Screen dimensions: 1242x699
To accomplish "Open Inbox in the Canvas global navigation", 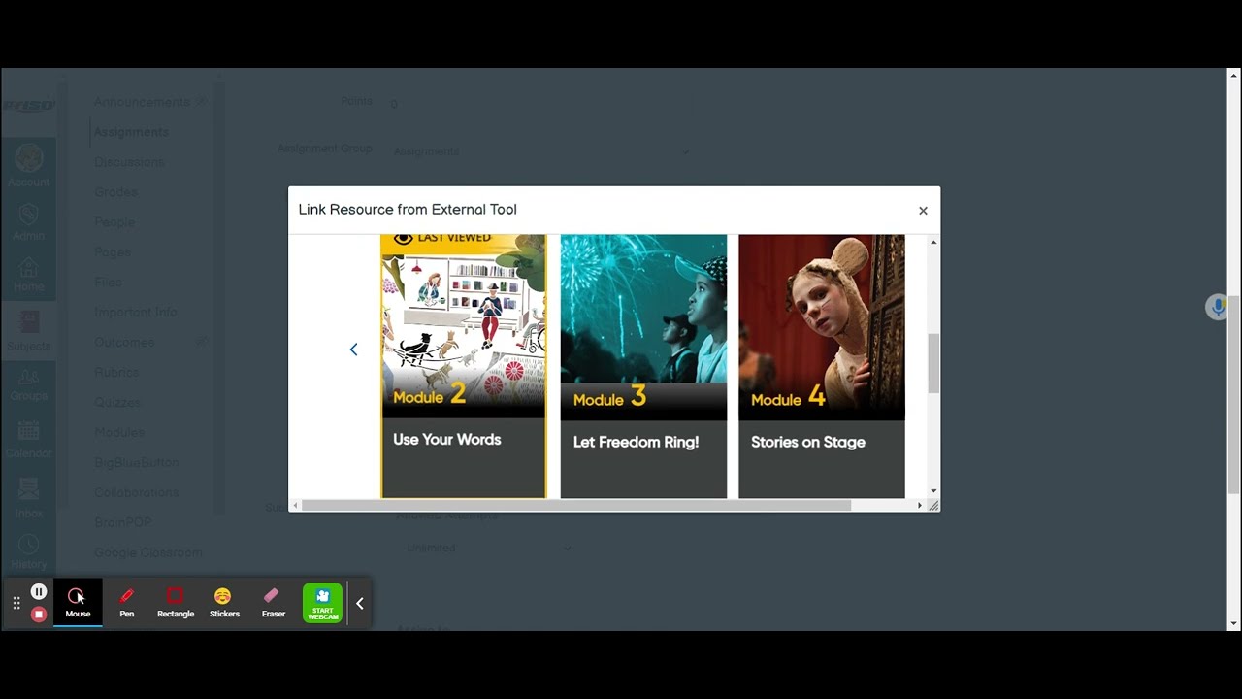I will 28,498.
